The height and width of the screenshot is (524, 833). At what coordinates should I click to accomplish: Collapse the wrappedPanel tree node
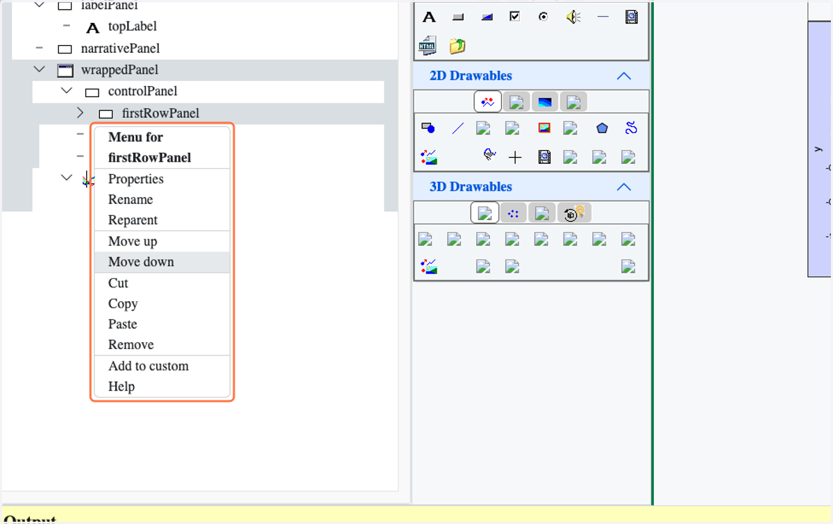40,69
